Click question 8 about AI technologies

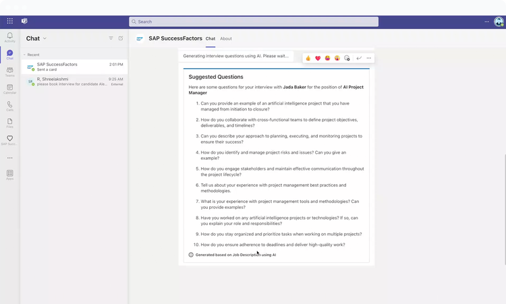[x=279, y=220]
